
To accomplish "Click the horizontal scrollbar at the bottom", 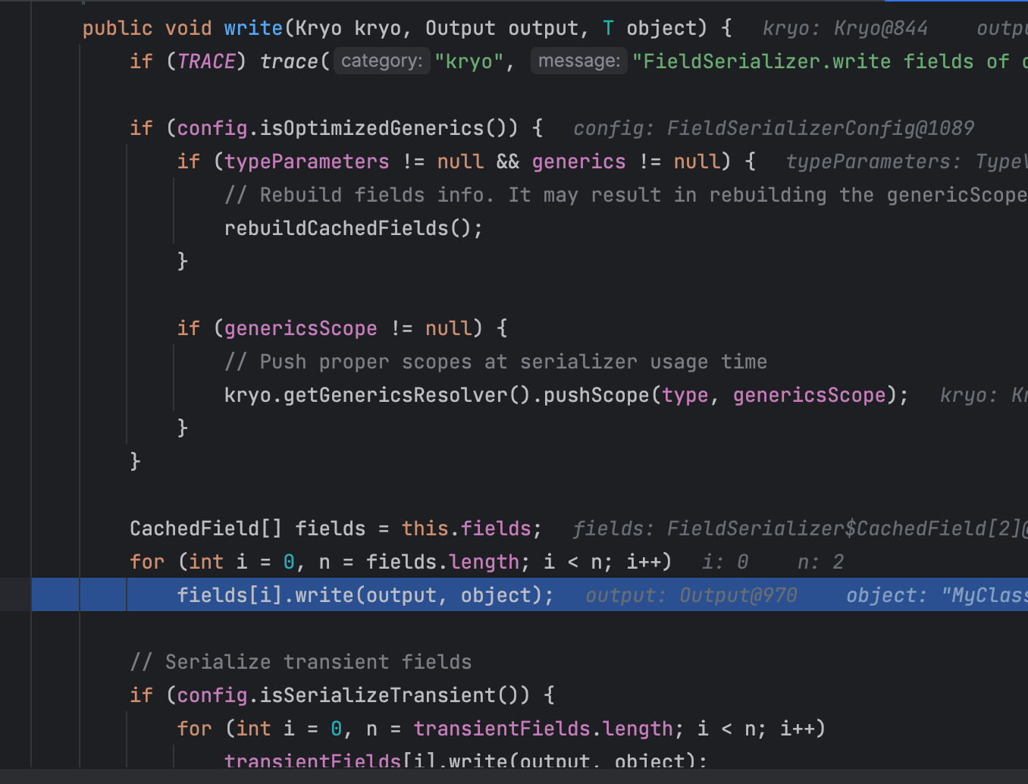I will (514, 776).
